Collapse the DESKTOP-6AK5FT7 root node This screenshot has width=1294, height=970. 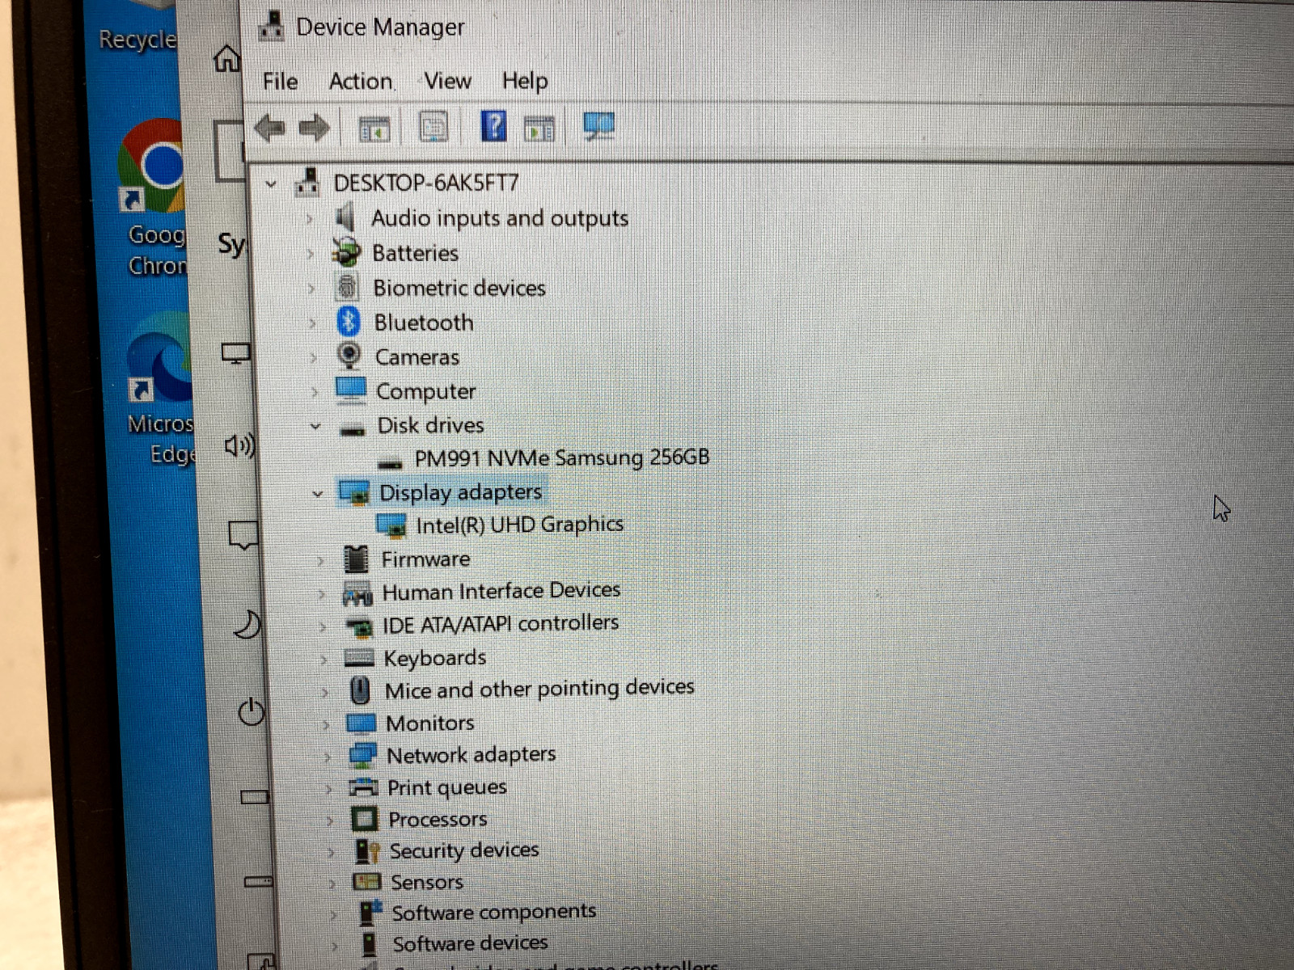pos(271,184)
